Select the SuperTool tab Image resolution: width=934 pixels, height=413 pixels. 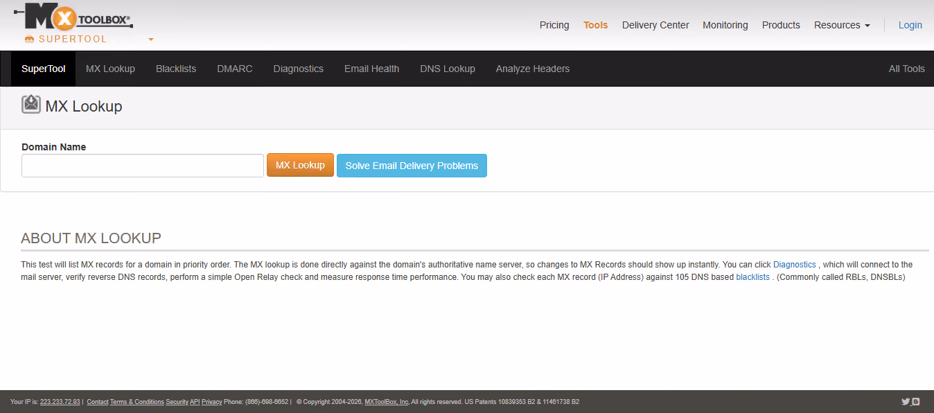(44, 69)
